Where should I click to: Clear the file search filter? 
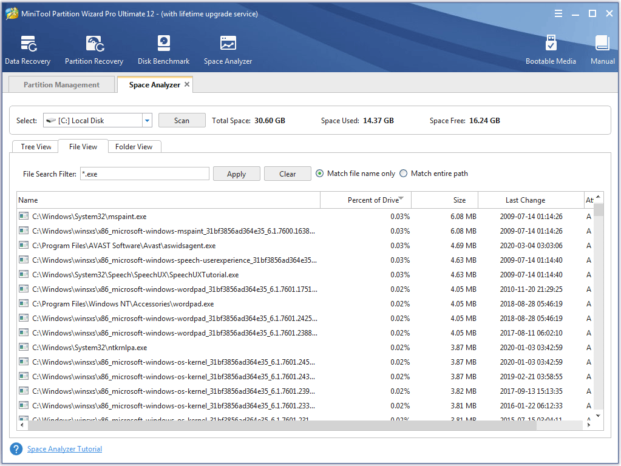287,174
